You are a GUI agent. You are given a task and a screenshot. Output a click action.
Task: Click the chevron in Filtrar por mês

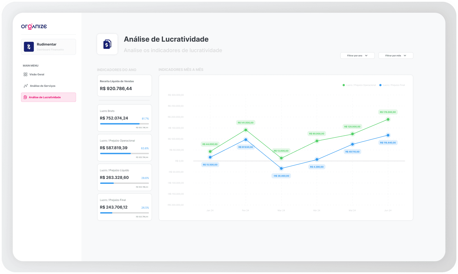(x=405, y=56)
